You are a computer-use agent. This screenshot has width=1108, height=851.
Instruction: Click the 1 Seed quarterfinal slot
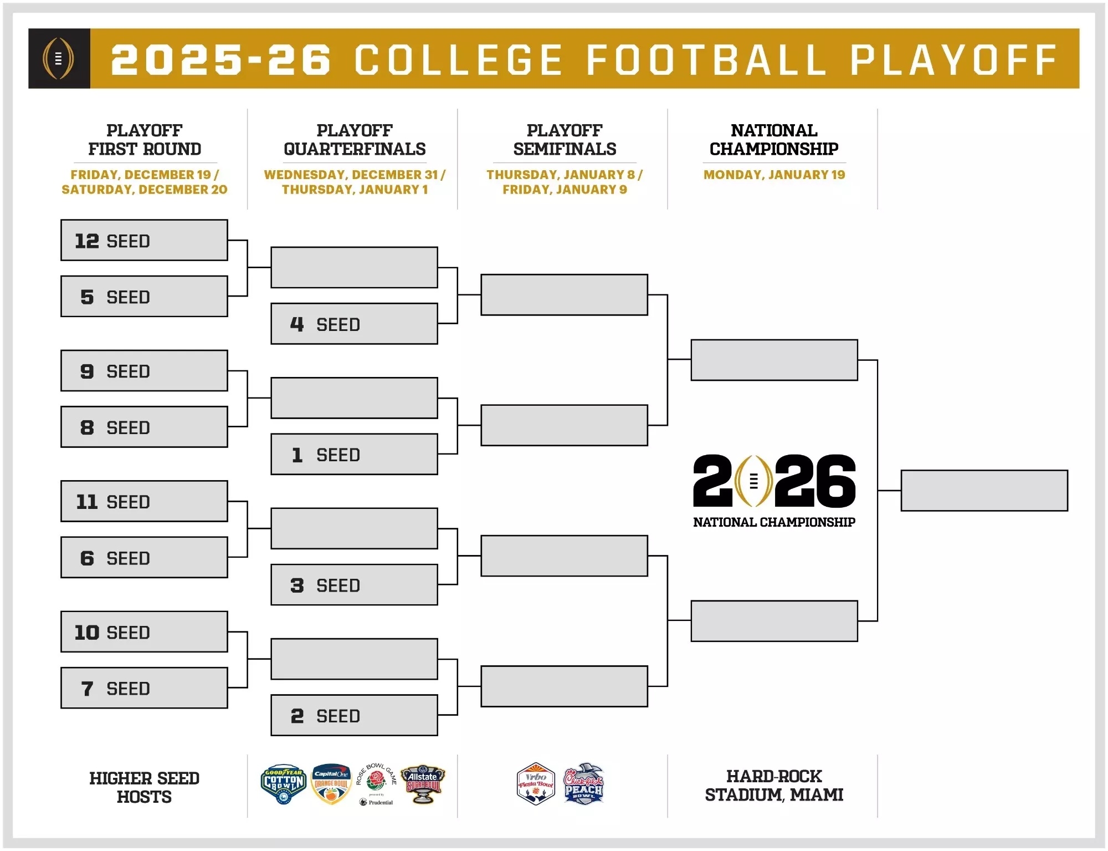[354, 455]
